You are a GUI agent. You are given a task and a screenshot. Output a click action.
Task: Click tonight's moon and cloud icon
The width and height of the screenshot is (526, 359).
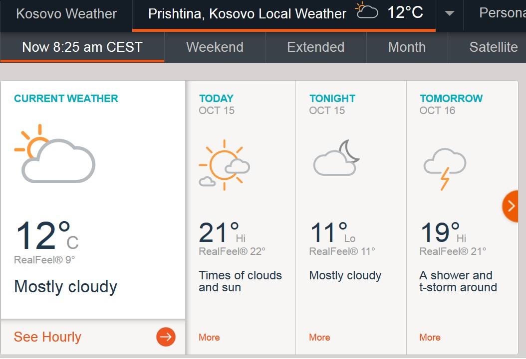coord(336,157)
